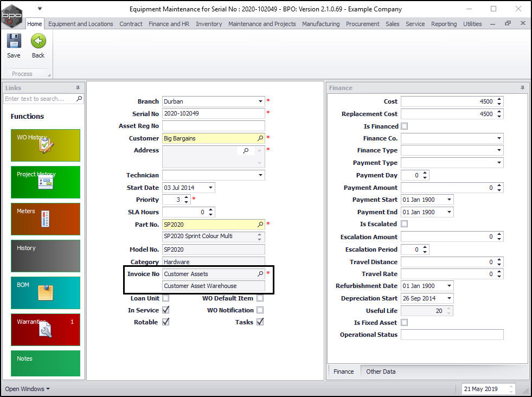Enable the Loan Unit checkbox

[166, 298]
